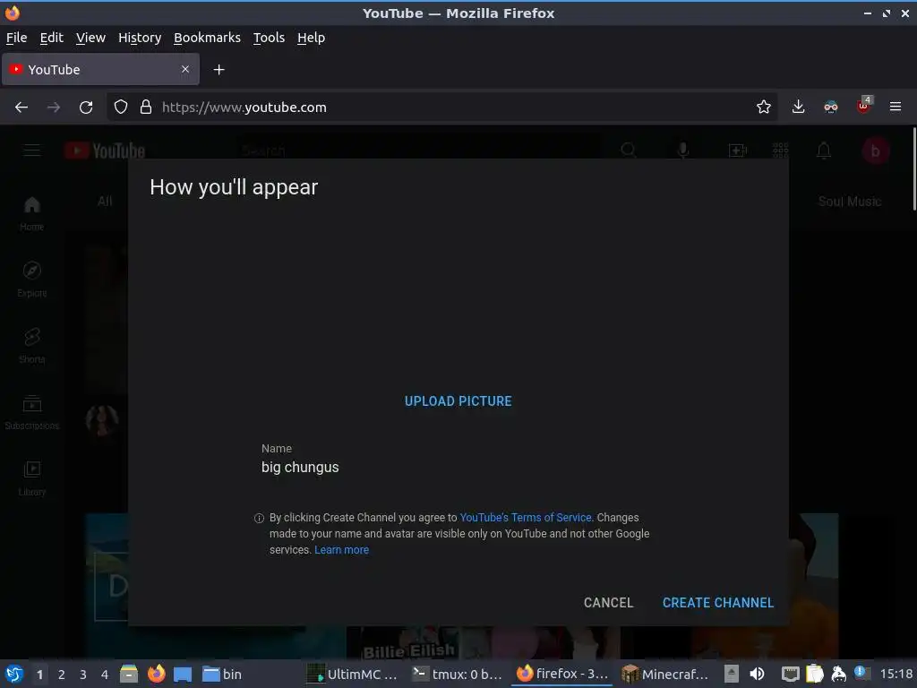This screenshot has height=688, width=917.
Task: Switch to workspace 4 in taskbar
Action: [x=105, y=675]
